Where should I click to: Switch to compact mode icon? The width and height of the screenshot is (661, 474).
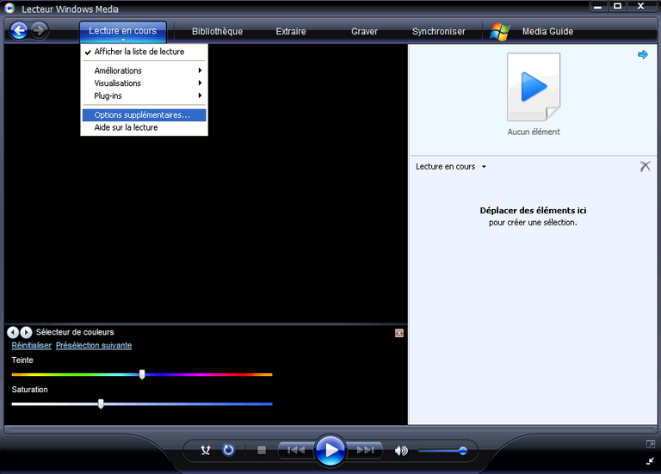(x=650, y=461)
